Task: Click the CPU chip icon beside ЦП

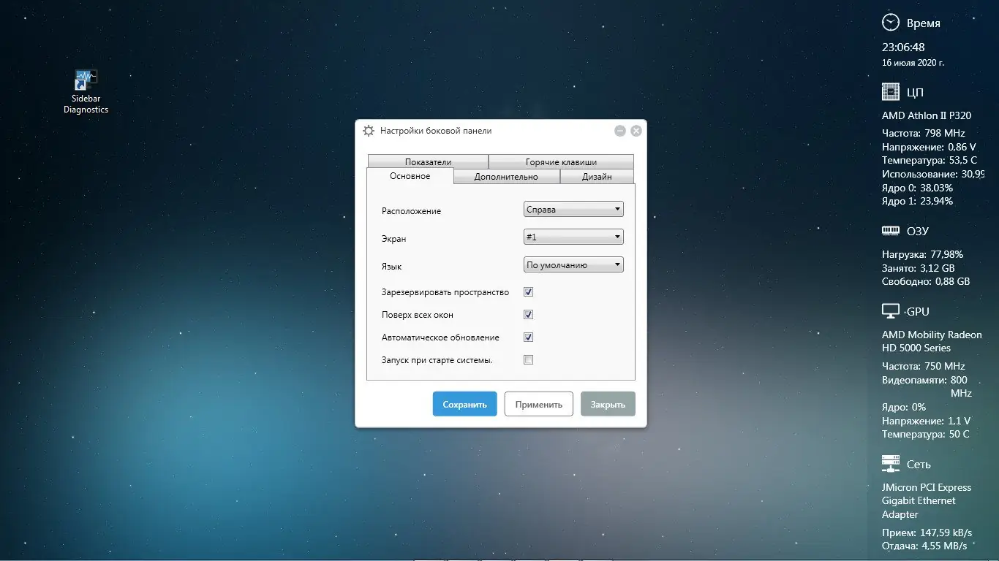Action: click(891, 91)
